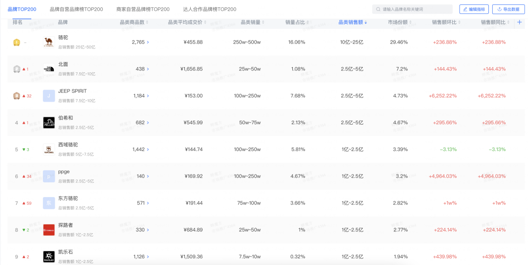
Task: Click 探路者 brand name
Action: click(x=66, y=225)
